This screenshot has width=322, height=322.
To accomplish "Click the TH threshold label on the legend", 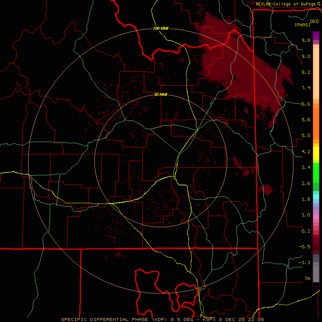I will click(307, 279).
